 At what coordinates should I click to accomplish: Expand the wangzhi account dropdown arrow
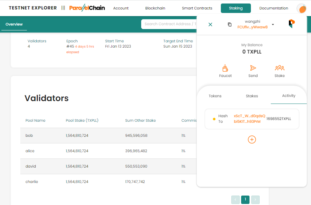tap(273, 24)
